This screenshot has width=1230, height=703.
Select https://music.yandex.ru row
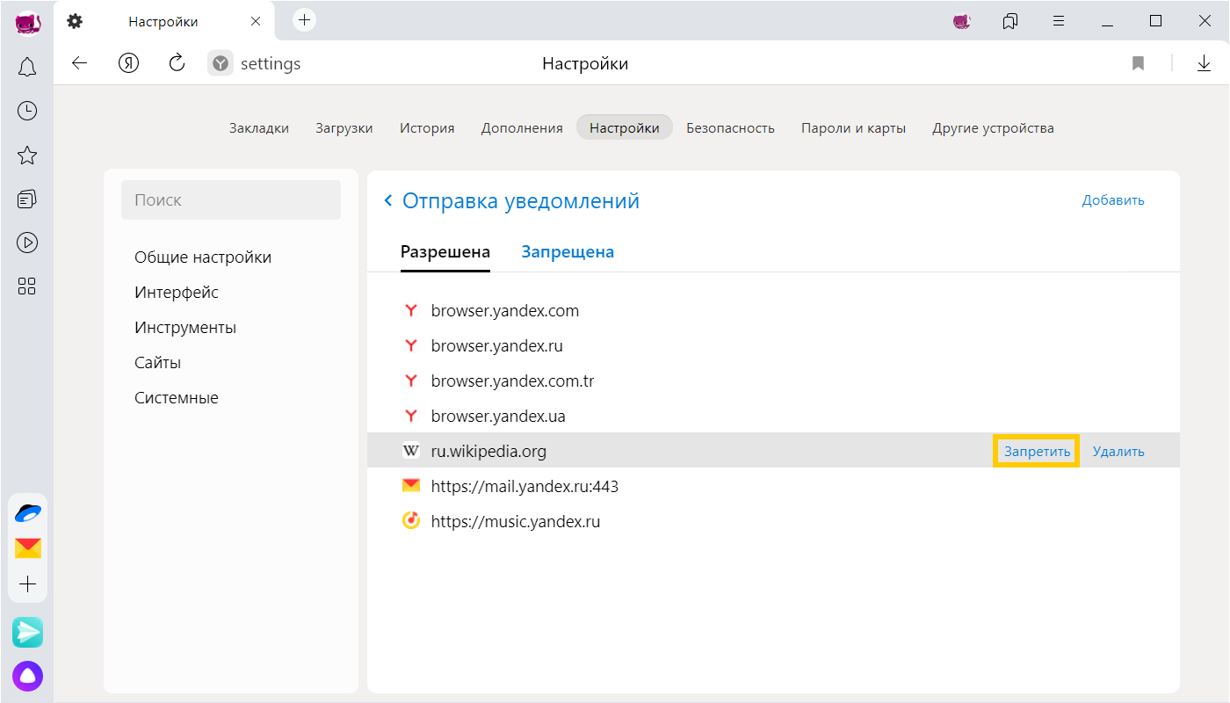(x=773, y=521)
